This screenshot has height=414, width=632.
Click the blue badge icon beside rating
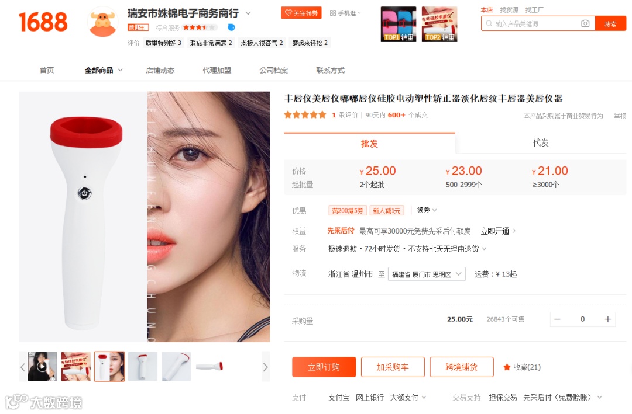[x=231, y=27]
